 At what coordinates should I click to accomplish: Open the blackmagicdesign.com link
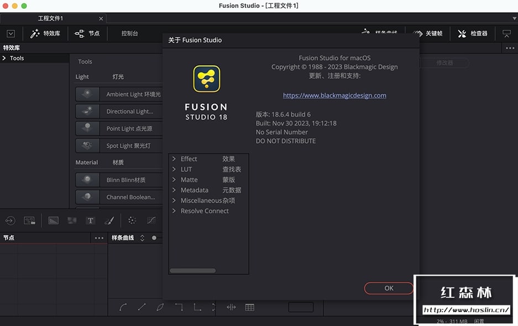(334, 96)
